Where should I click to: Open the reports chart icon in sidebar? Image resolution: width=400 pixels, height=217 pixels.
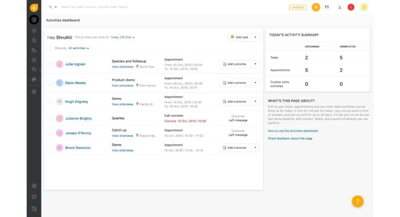(34, 79)
